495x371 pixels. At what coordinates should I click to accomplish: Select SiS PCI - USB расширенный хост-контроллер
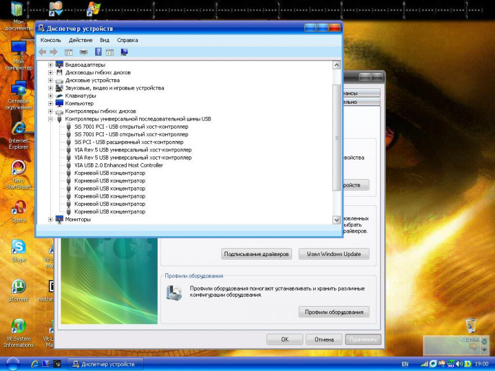point(129,142)
